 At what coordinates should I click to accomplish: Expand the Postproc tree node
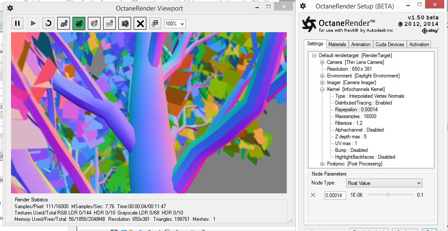tap(322, 164)
